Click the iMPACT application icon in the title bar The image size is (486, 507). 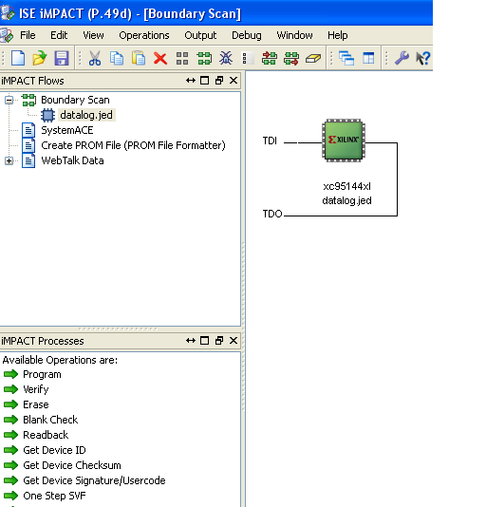(x=8, y=13)
